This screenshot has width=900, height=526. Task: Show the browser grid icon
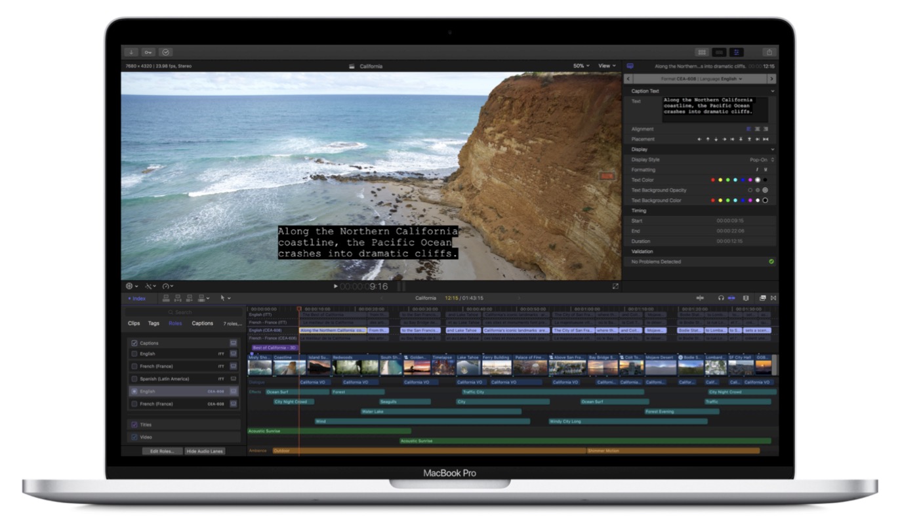point(701,52)
